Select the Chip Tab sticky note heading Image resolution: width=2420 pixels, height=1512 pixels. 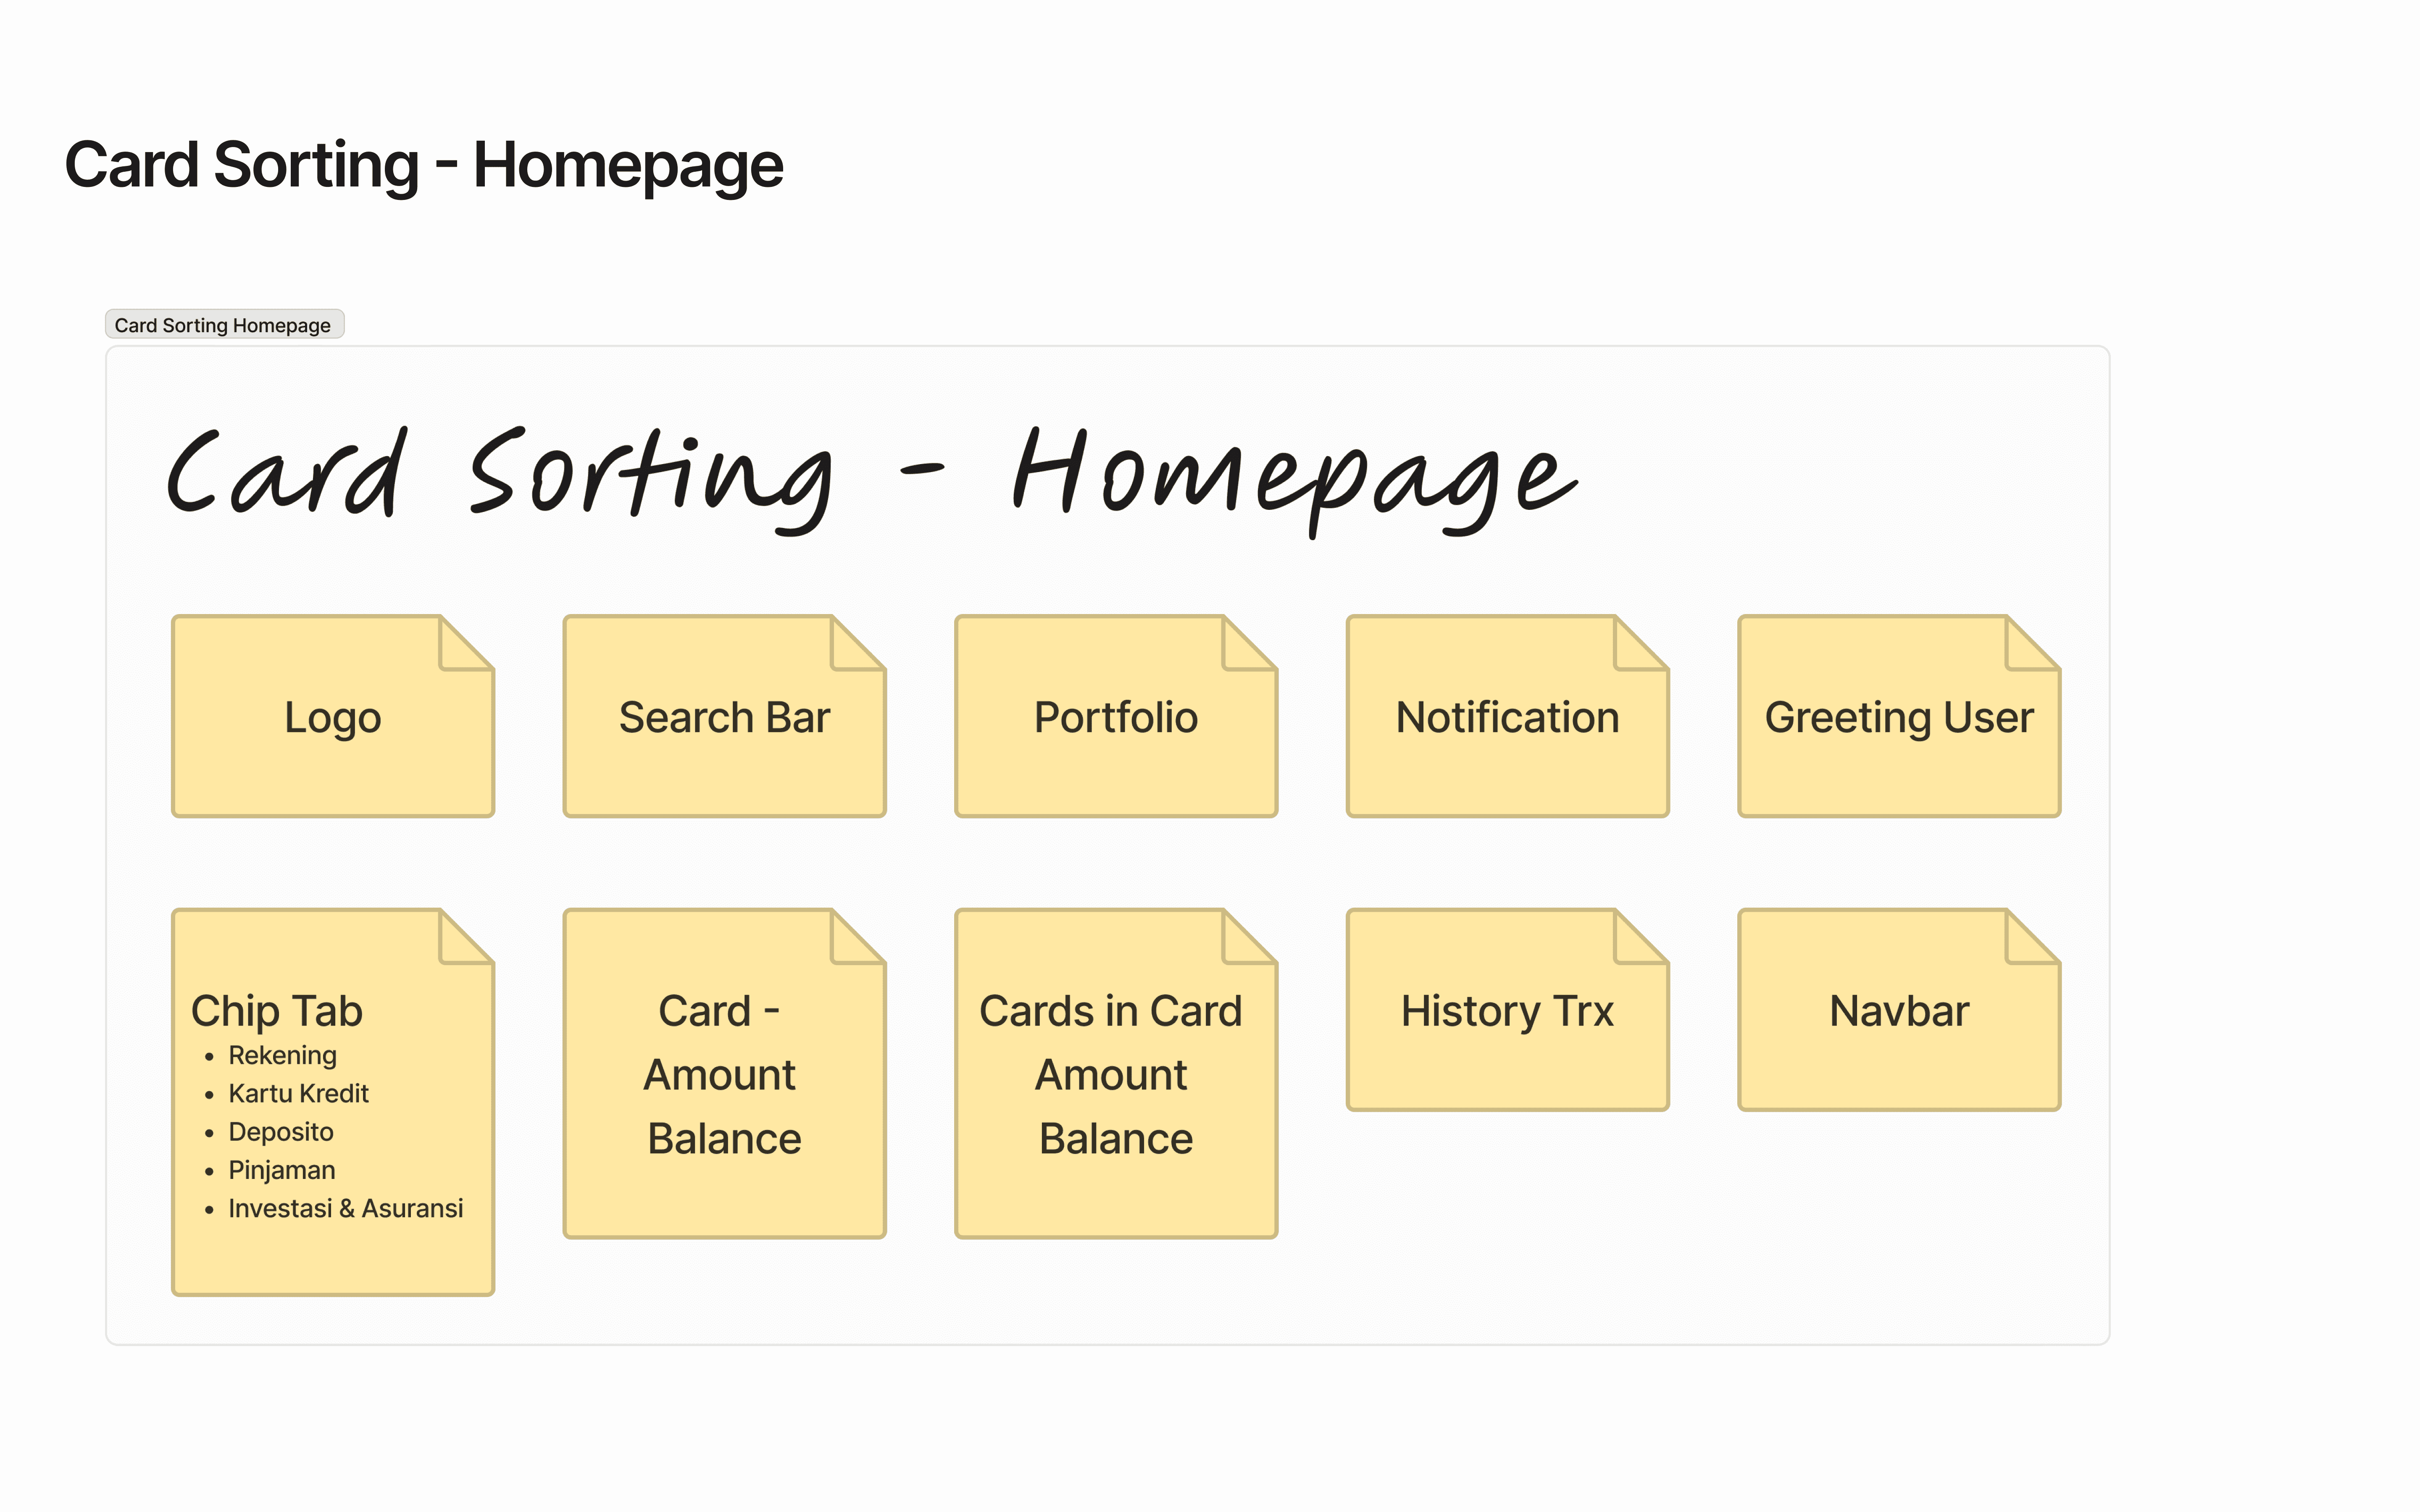point(277,1011)
